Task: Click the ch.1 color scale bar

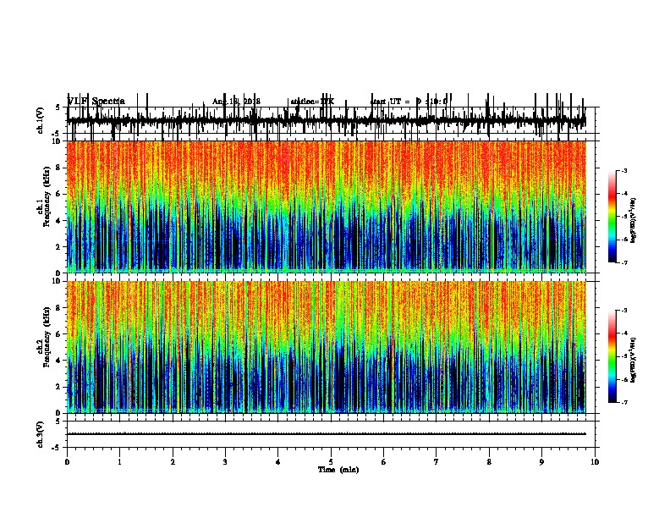Action: pyautogui.click(x=612, y=217)
